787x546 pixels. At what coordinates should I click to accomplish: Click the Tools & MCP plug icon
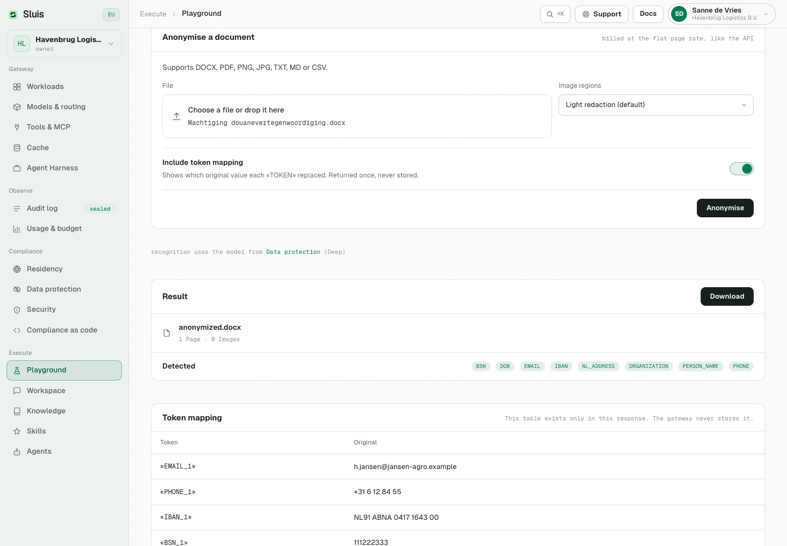pyautogui.click(x=17, y=127)
